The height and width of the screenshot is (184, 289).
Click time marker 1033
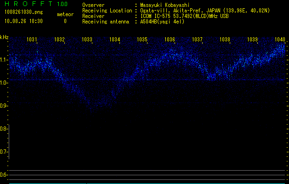click(x=87, y=39)
